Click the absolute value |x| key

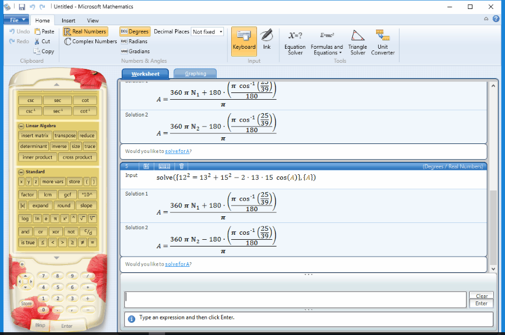click(x=22, y=206)
